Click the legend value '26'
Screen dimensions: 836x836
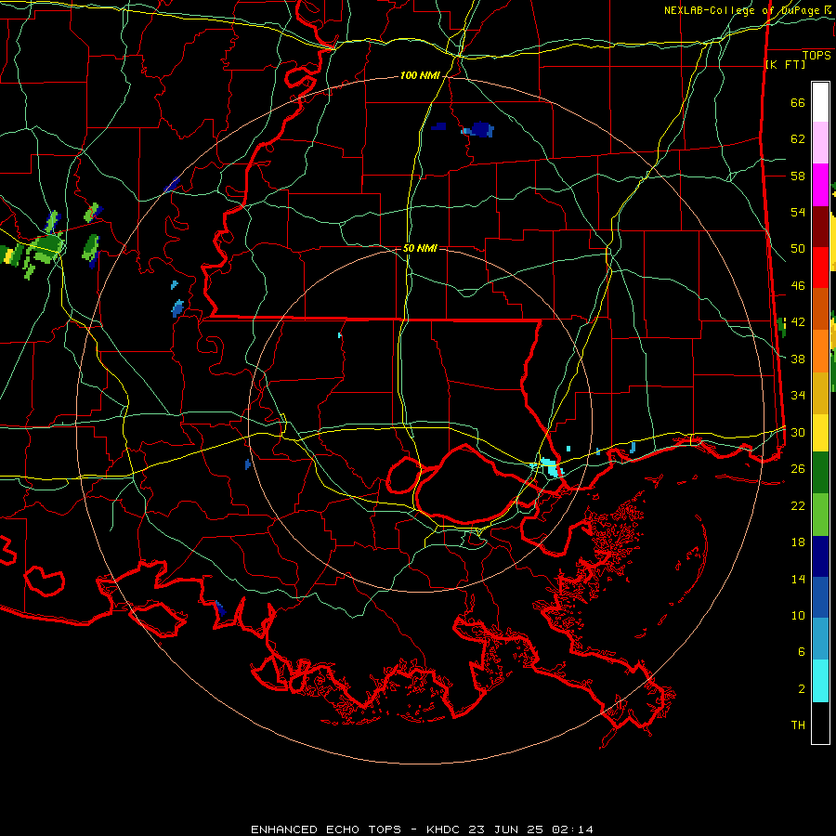[798, 469]
